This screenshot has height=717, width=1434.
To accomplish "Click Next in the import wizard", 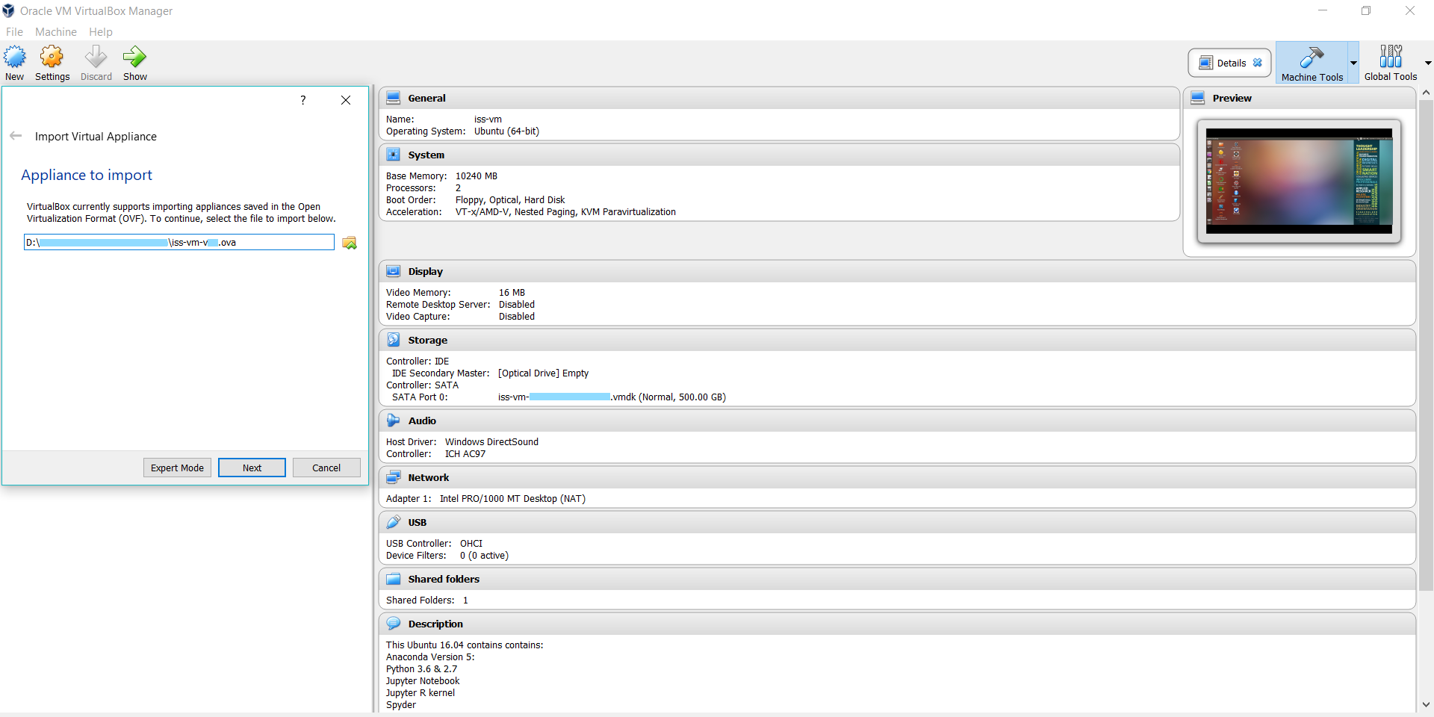I will pos(252,468).
